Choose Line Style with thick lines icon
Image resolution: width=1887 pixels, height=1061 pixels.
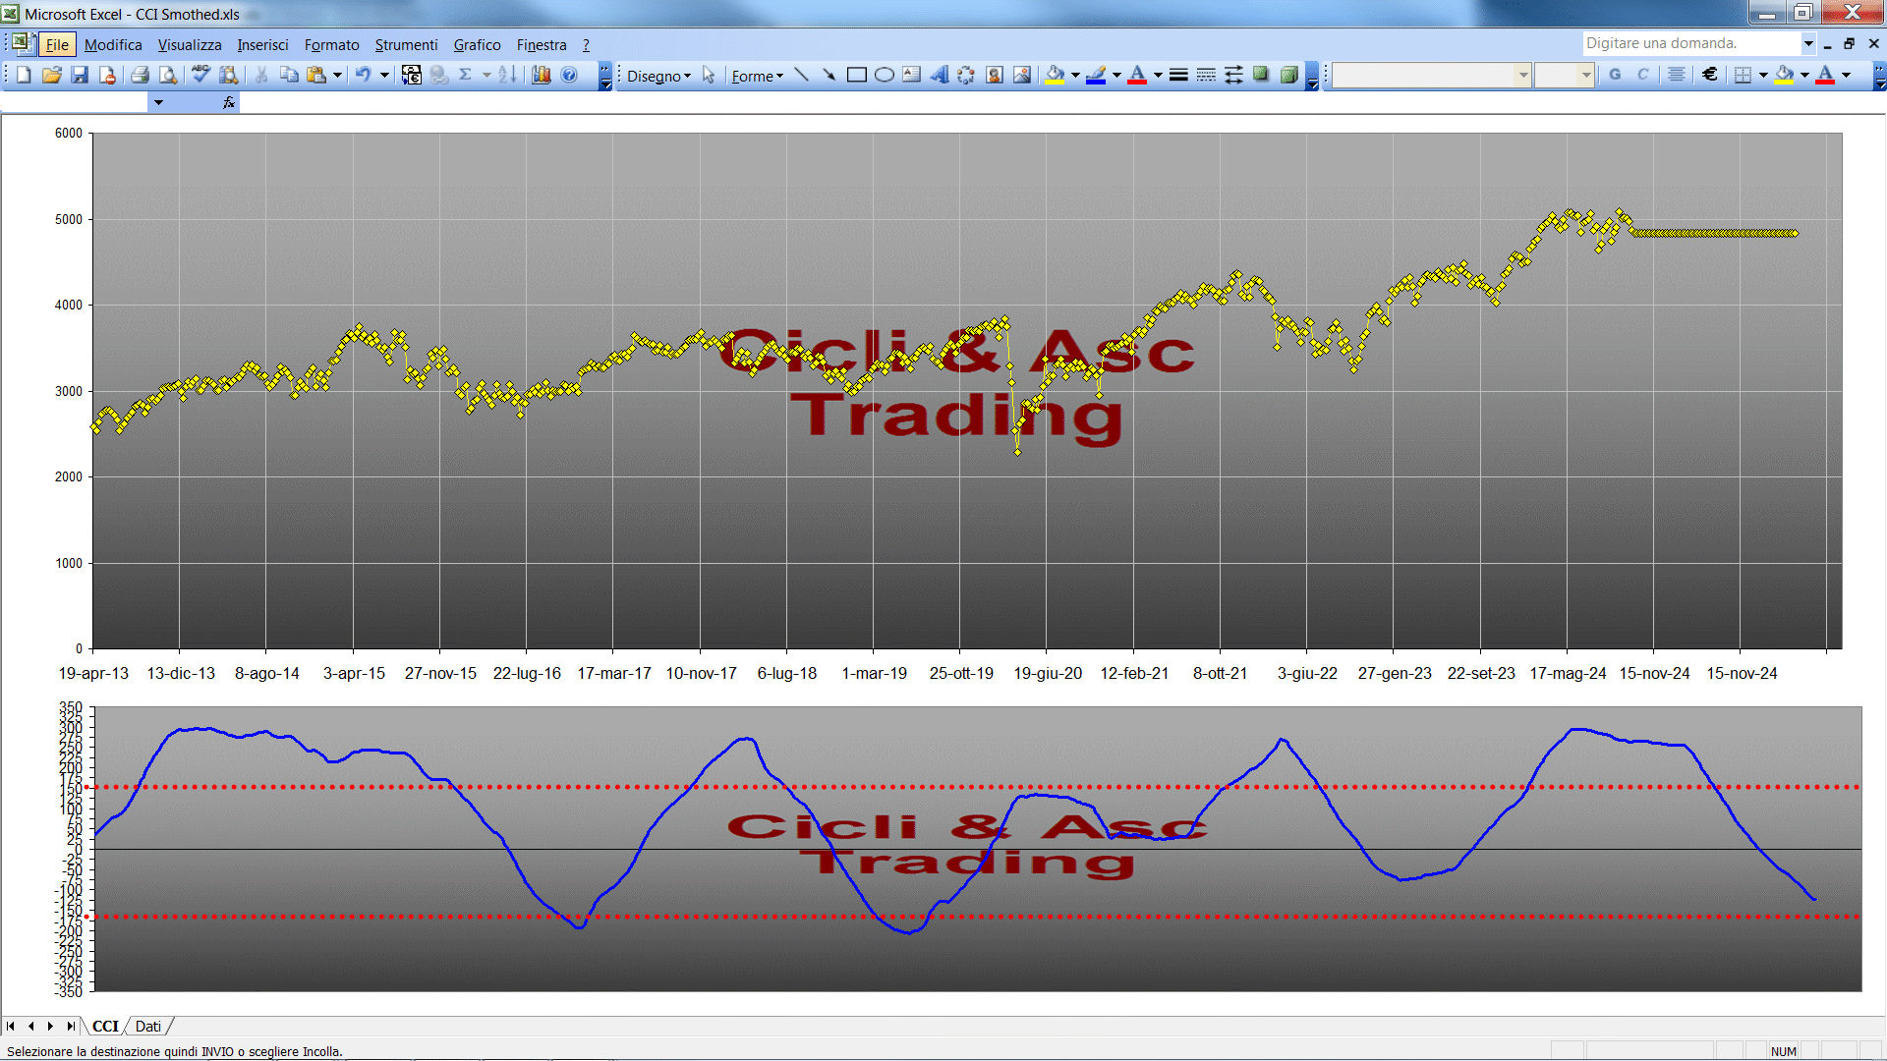click(x=1178, y=75)
